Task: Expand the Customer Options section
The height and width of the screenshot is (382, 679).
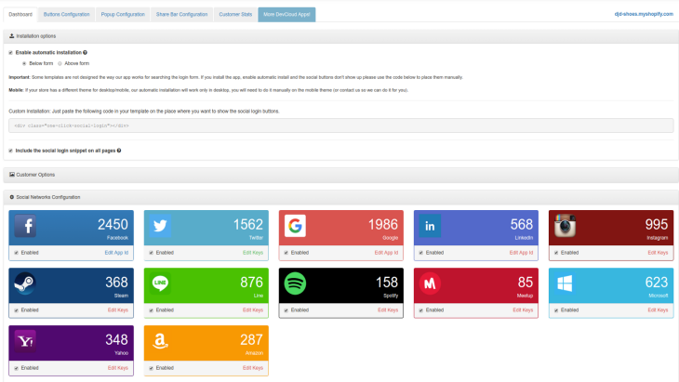Action: [35, 174]
